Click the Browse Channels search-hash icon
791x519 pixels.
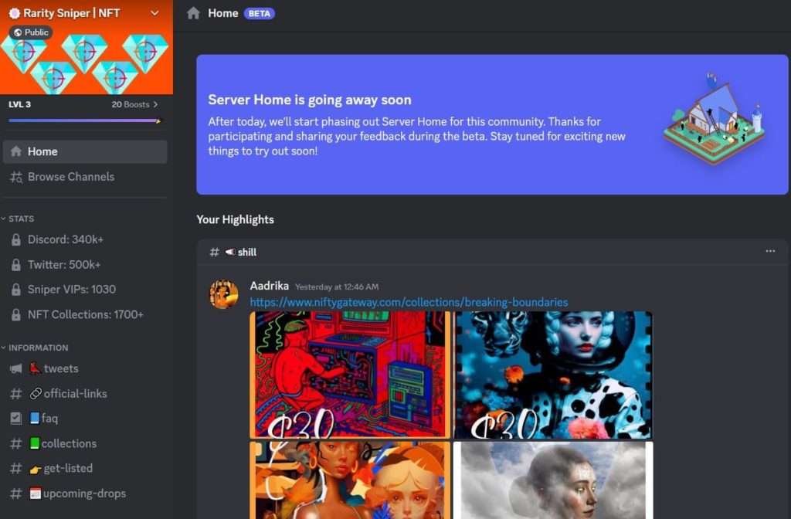pos(16,177)
